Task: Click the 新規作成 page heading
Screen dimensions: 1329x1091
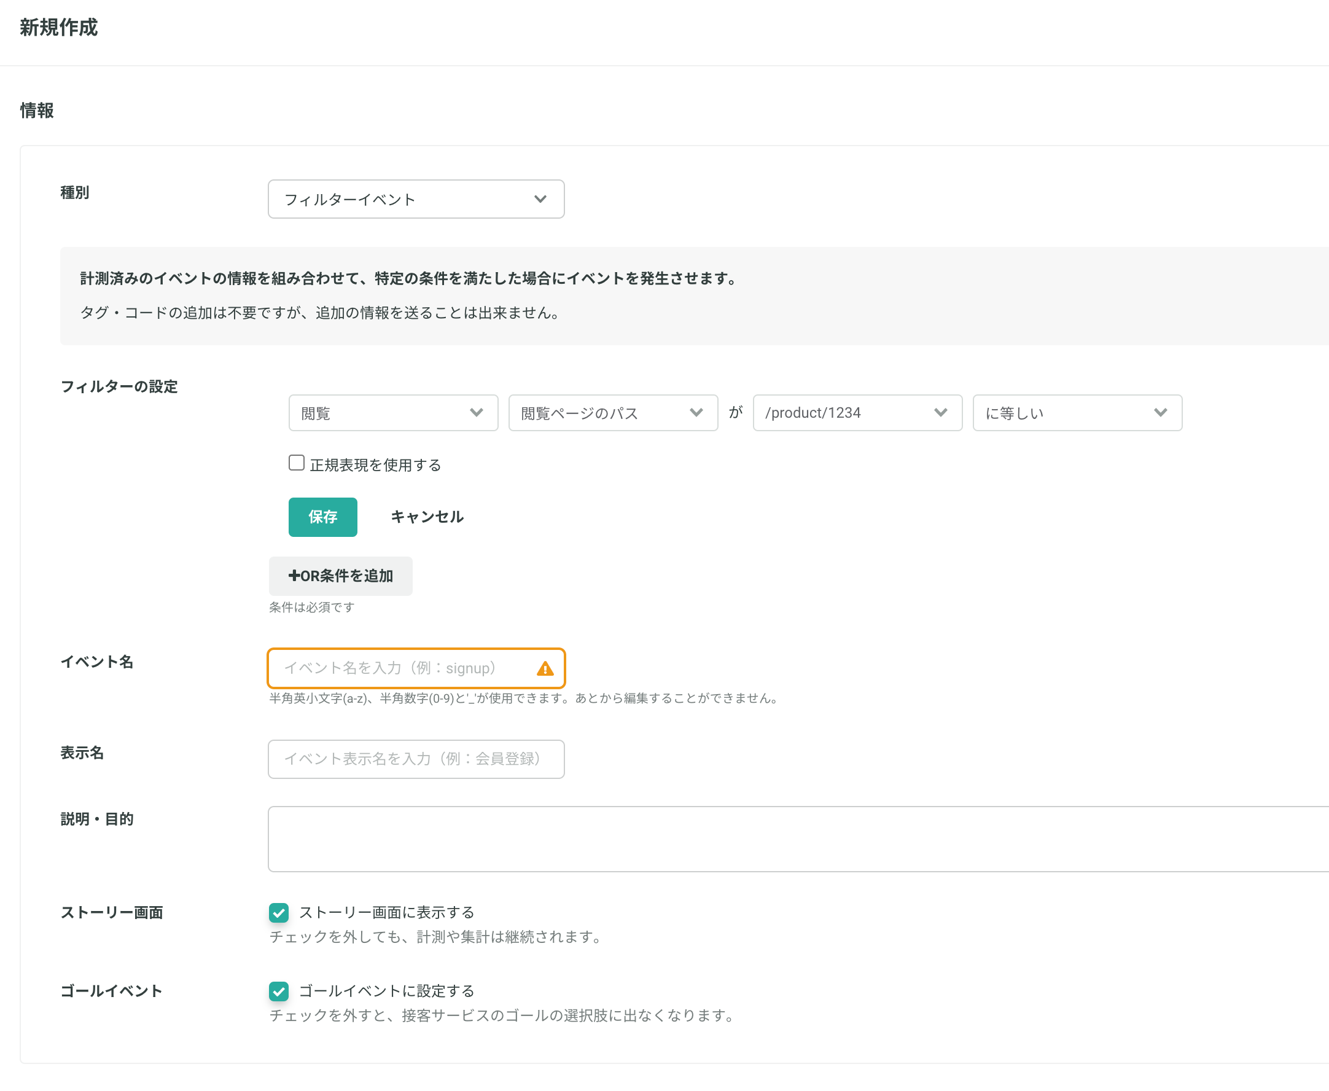Action: pos(59,28)
